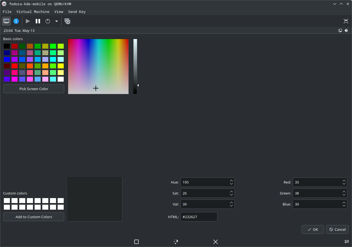Decrease the Blue value with down arrow
The height and width of the screenshot is (247, 352).
click(x=344, y=206)
